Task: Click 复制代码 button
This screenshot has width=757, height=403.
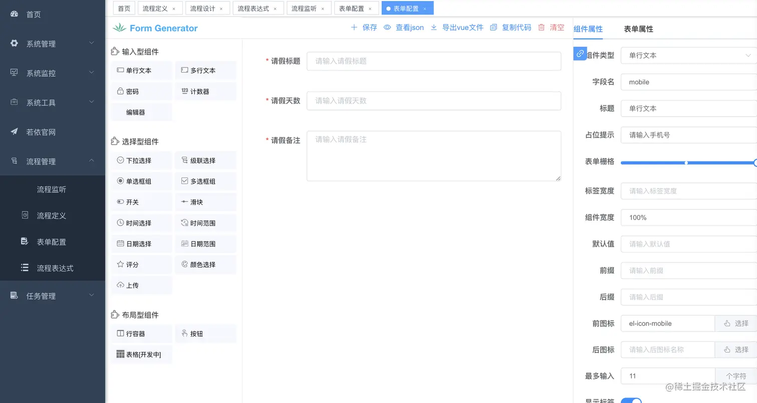Action: pos(511,27)
